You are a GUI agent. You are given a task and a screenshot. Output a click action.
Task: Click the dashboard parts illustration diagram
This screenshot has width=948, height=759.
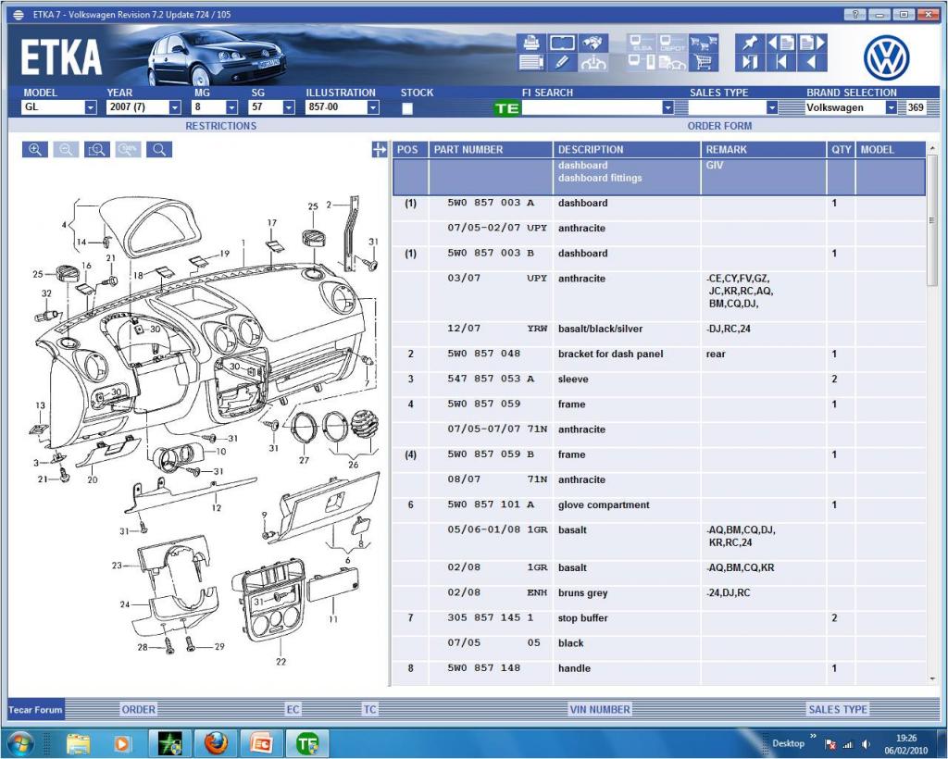pyautogui.click(x=206, y=429)
